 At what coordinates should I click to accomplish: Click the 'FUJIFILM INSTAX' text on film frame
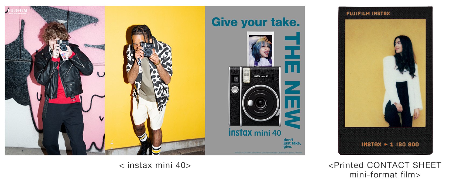[368, 13]
